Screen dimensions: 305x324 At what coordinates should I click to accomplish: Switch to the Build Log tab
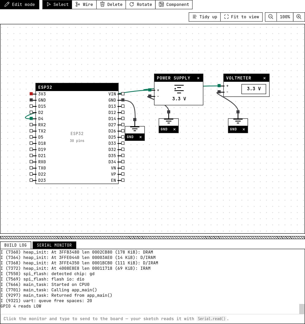tap(16, 245)
